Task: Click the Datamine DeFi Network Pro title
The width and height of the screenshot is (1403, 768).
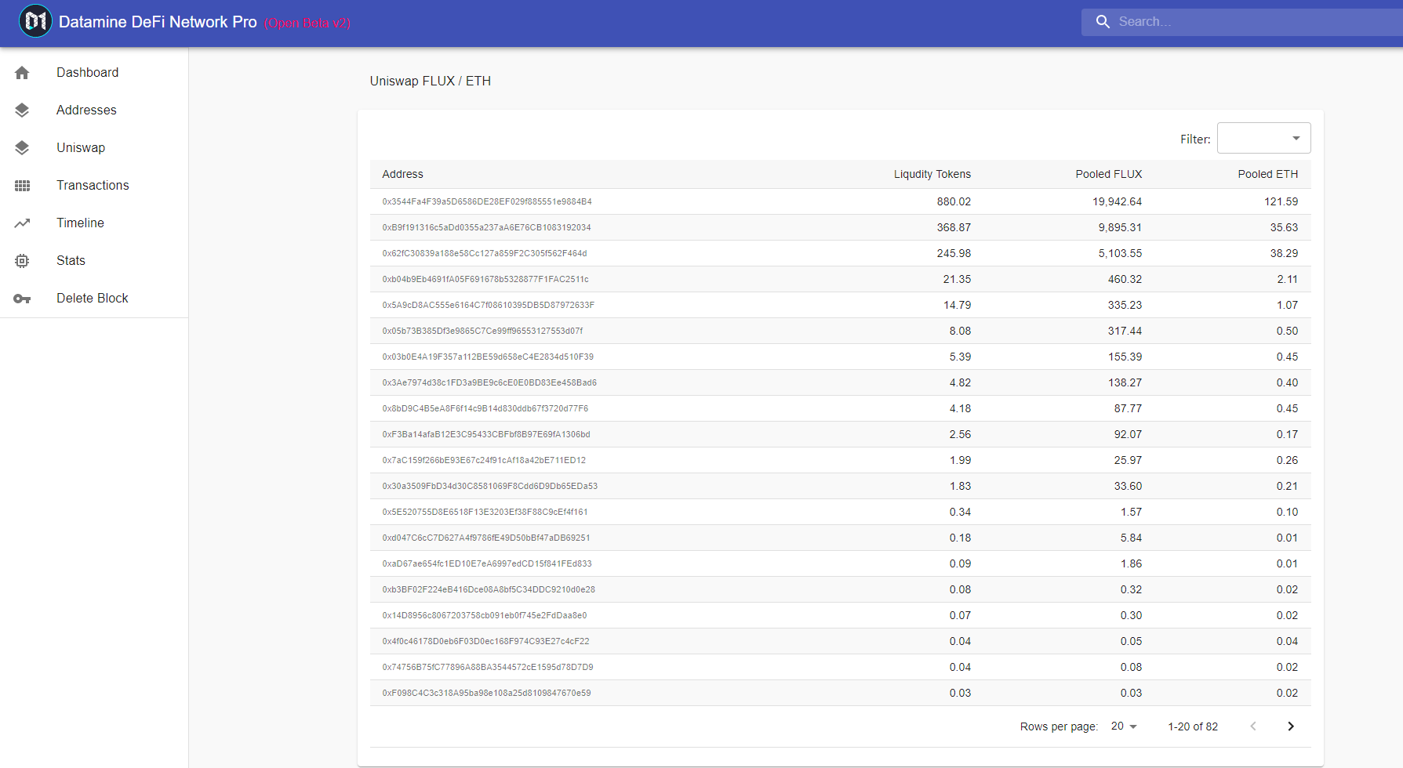Action: tap(158, 22)
